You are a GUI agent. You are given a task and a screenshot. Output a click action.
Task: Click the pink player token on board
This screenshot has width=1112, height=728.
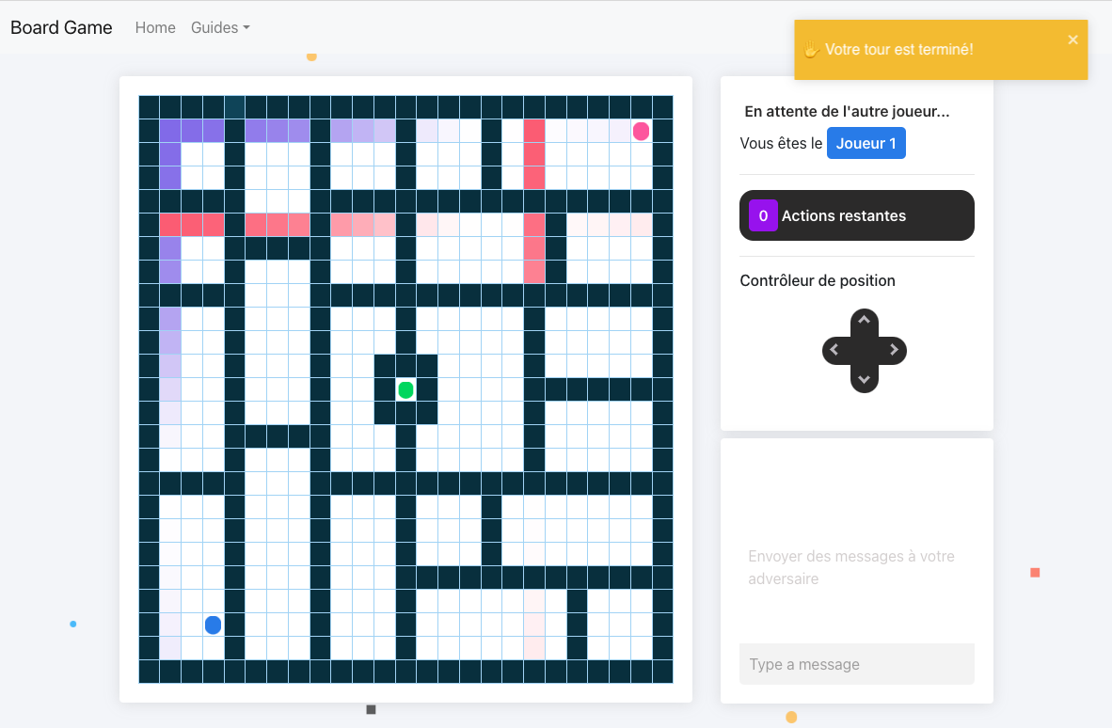pyautogui.click(x=641, y=131)
